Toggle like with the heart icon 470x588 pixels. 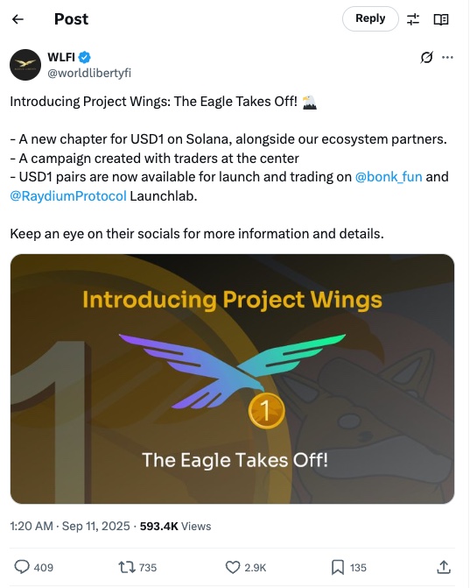point(233,567)
